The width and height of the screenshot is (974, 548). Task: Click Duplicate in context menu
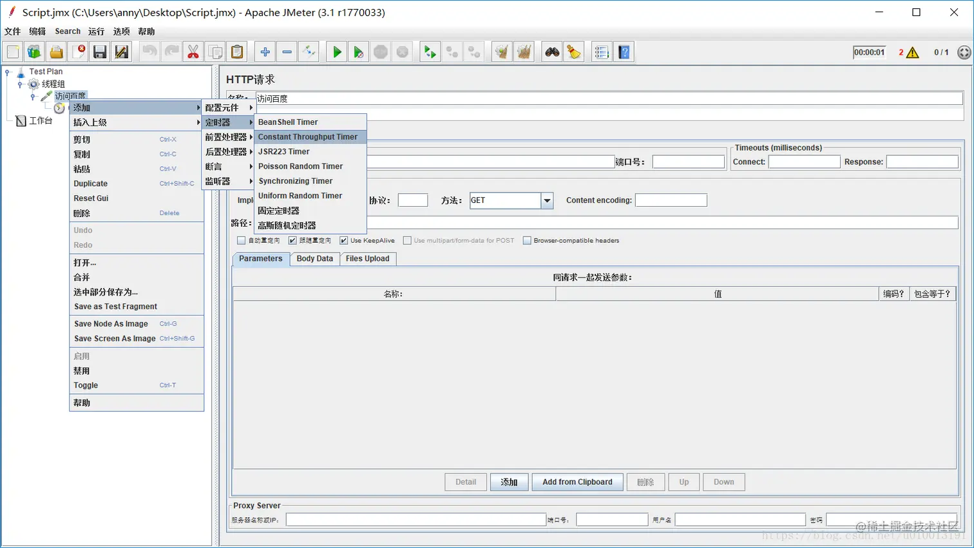pyautogui.click(x=137, y=184)
